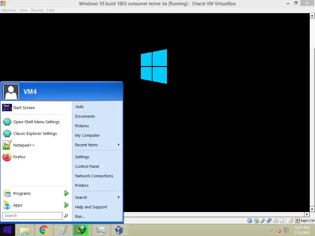Image resolution: width=315 pixels, height=236 pixels.
Task: Click the Windows Start button on the taskbar
Action: point(7,230)
